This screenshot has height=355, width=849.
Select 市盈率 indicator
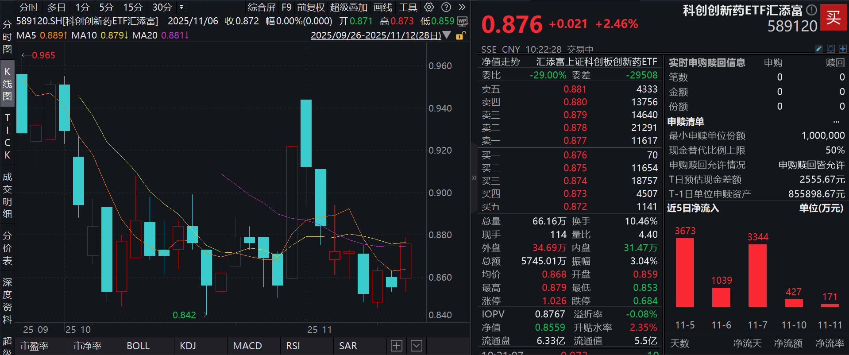coord(35,346)
